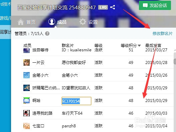
Task: Click the member avatar icon of 成员
Action: pyautogui.click(x=52, y=22)
